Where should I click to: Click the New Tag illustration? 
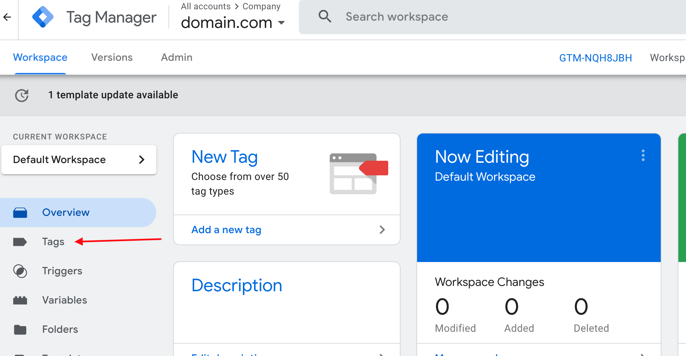pos(359,174)
